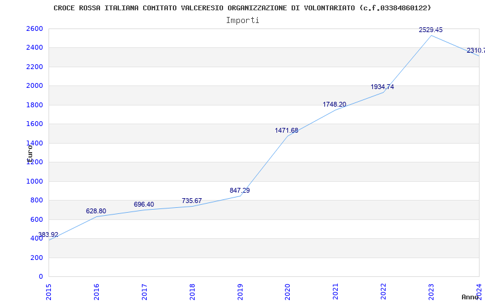Click the 2020 x-axis year label
Viewport: 485px width, 303px height.
pos(287,292)
